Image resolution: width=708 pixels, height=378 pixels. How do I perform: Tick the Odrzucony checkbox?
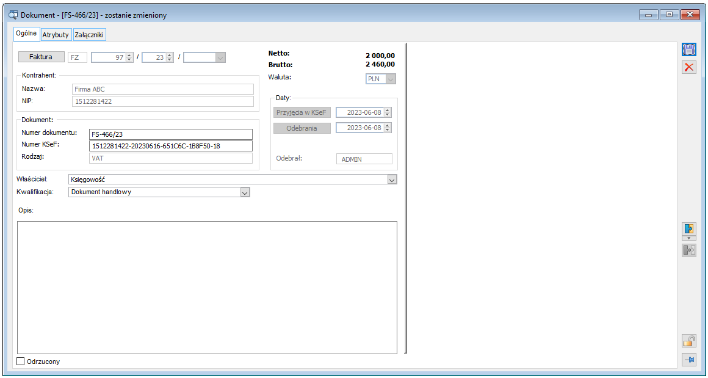[x=20, y=362]
